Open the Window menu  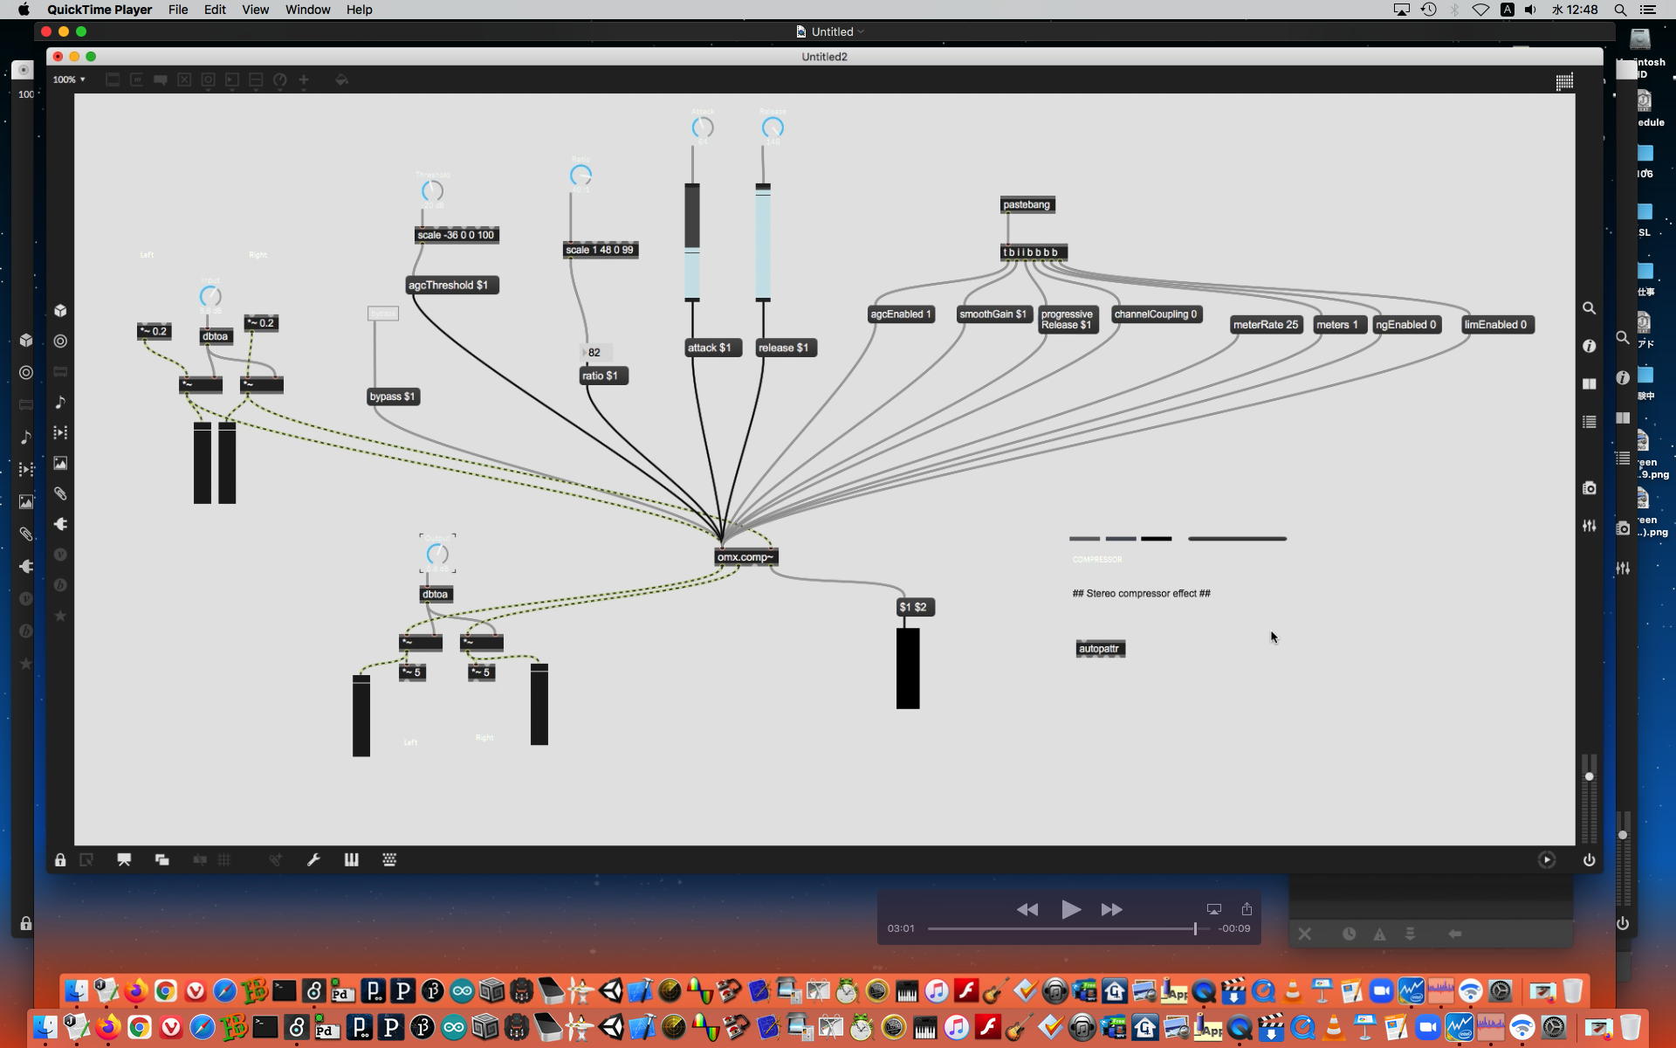[307, 10]
